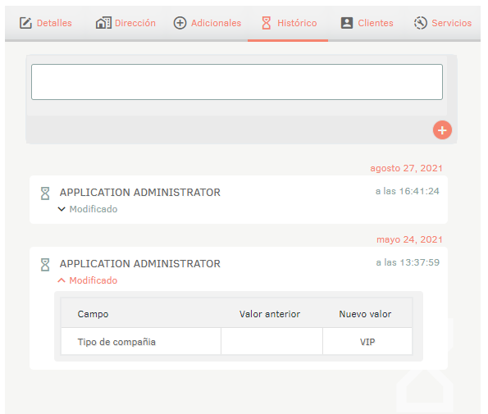Click the Detalles edit pencil icon

tap(25, 23)
